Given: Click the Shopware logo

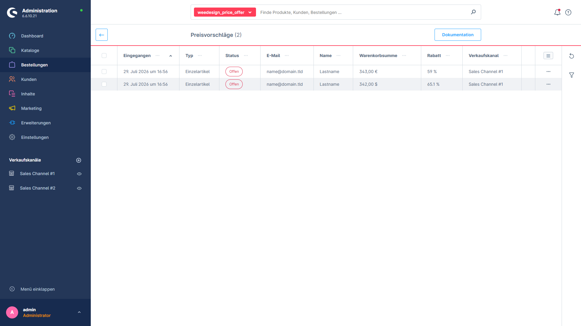Looking at the screenshot, I should click(12, 13).
